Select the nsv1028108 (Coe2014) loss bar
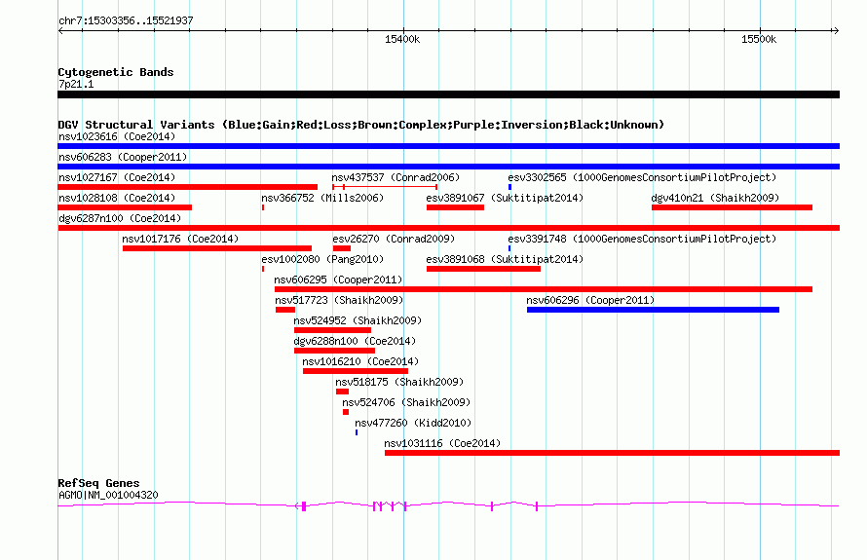This screenshot has height=560, width=867. click(125, 207)
